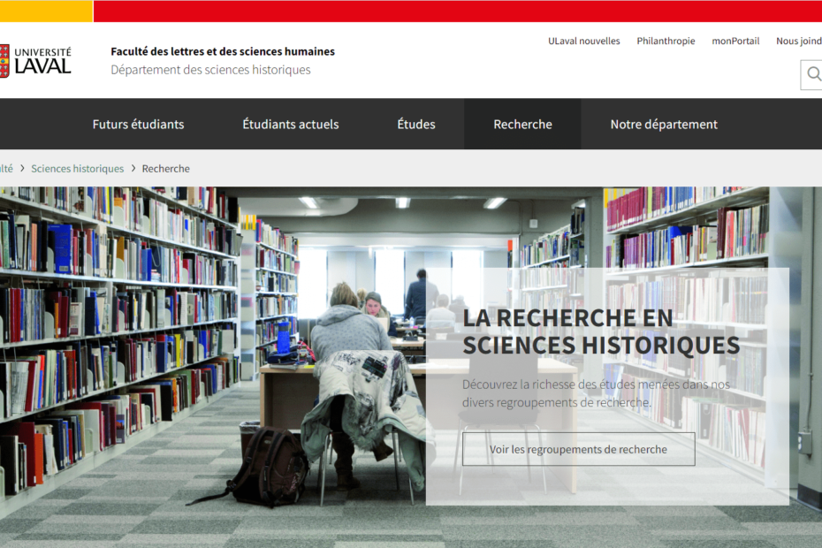Viewport: 822px width, 548px height.
Task: Open the Notre département menu
Action: tap(664, 124)
